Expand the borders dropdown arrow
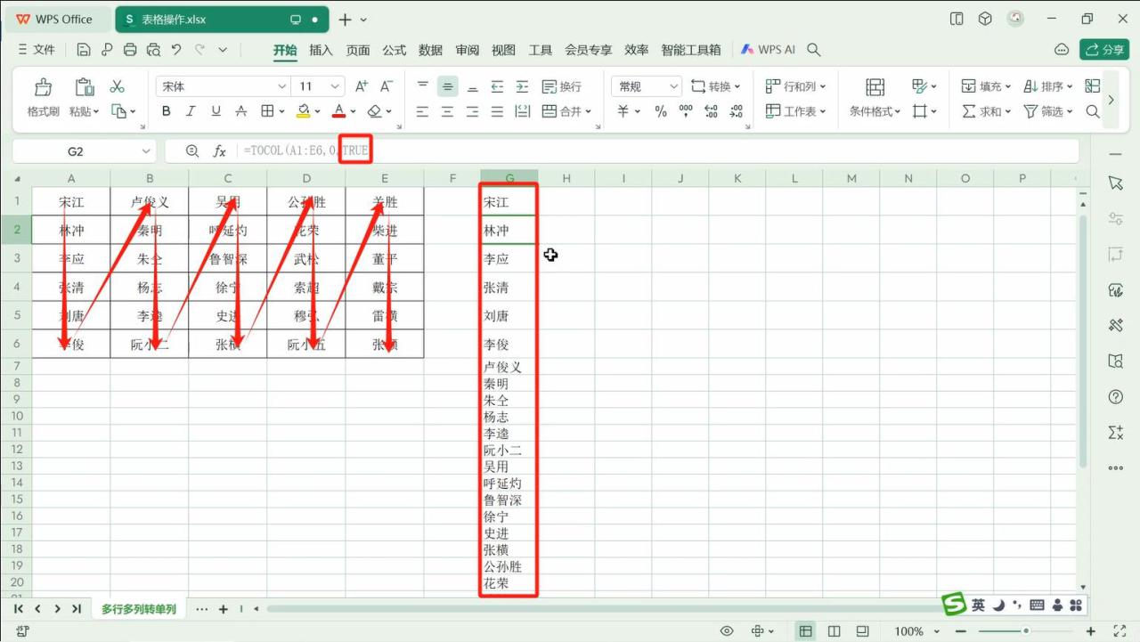 point(281,111)
